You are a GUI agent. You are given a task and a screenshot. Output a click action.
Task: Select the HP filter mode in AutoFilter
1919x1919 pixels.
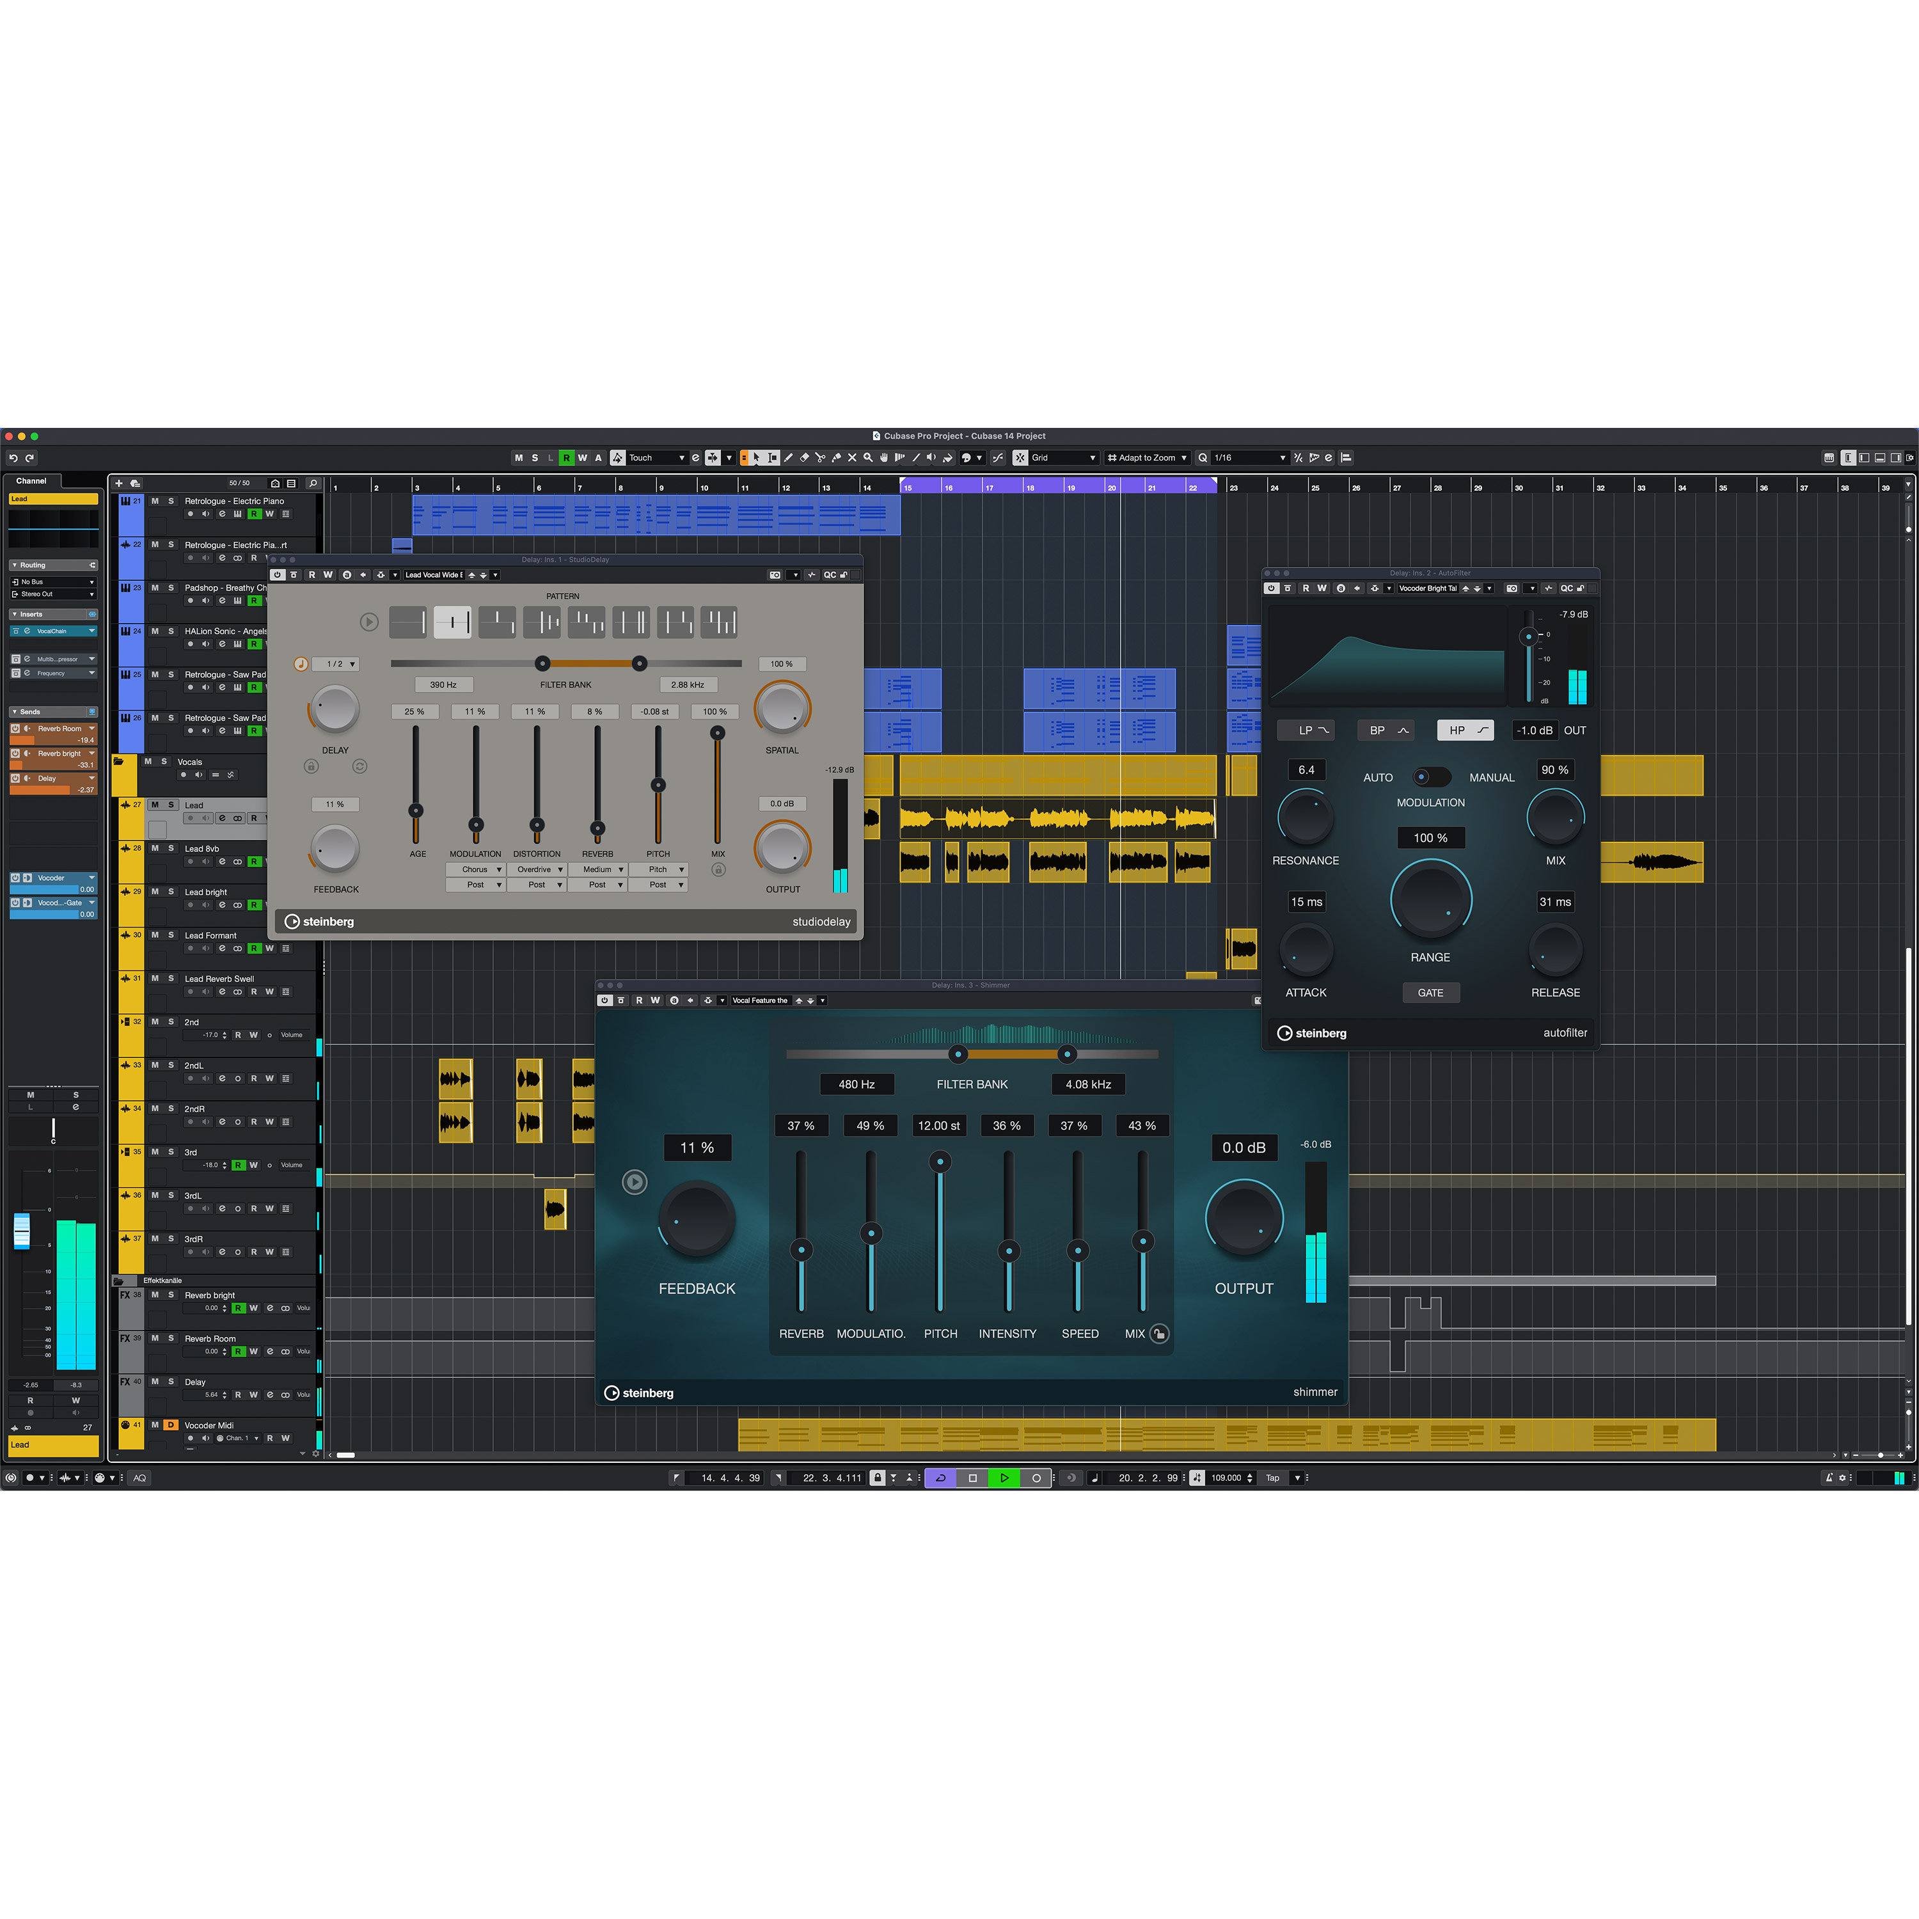1465,730
